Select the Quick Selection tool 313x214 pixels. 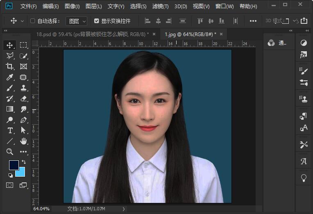(23, 56)
